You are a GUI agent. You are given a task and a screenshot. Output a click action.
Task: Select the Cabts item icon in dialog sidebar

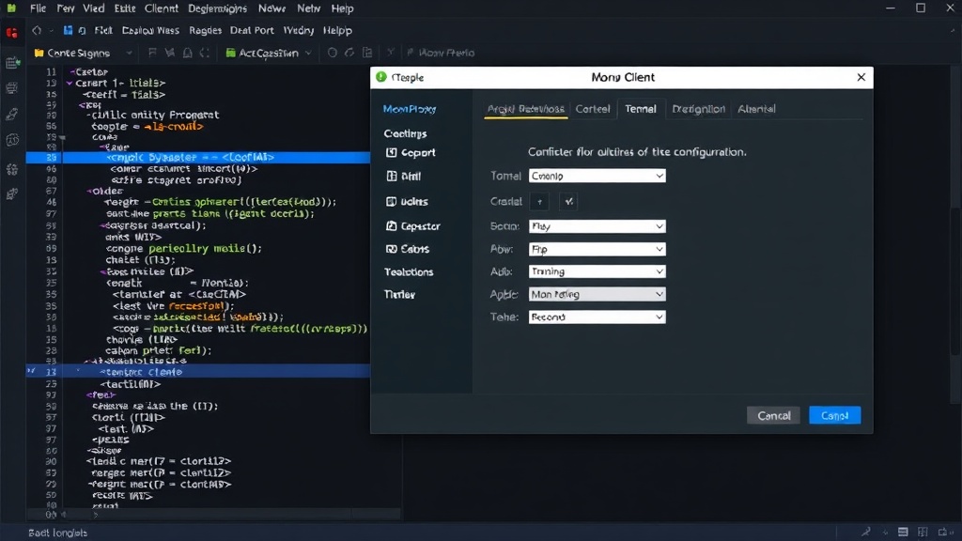coord(391,248)
